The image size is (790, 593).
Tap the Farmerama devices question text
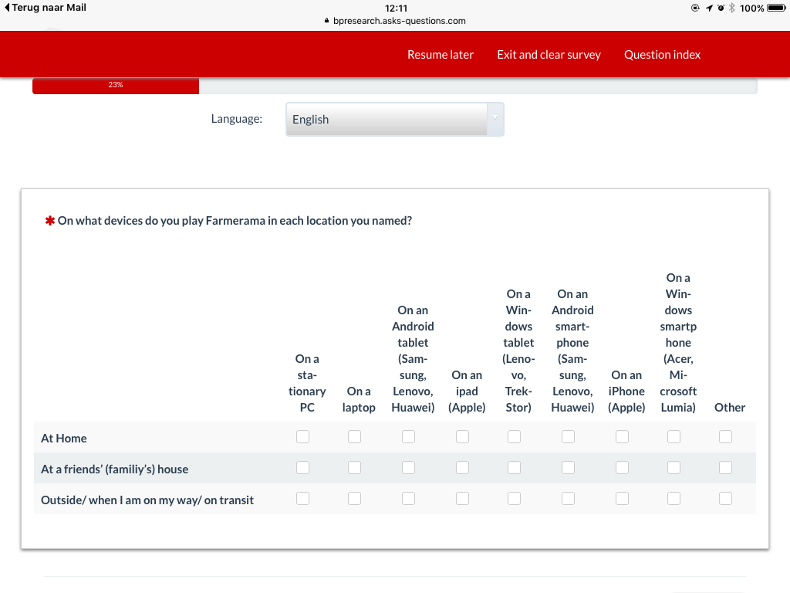coord(235,221)
